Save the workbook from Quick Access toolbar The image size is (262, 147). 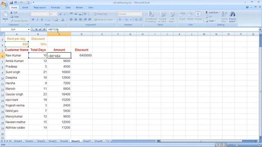coord(11,2)
